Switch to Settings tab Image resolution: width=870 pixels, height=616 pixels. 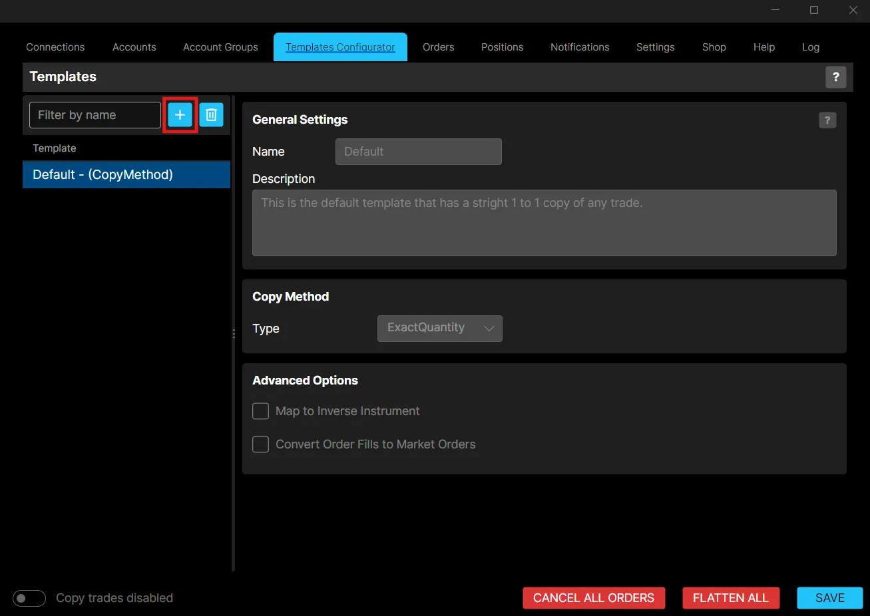[655, 47]
